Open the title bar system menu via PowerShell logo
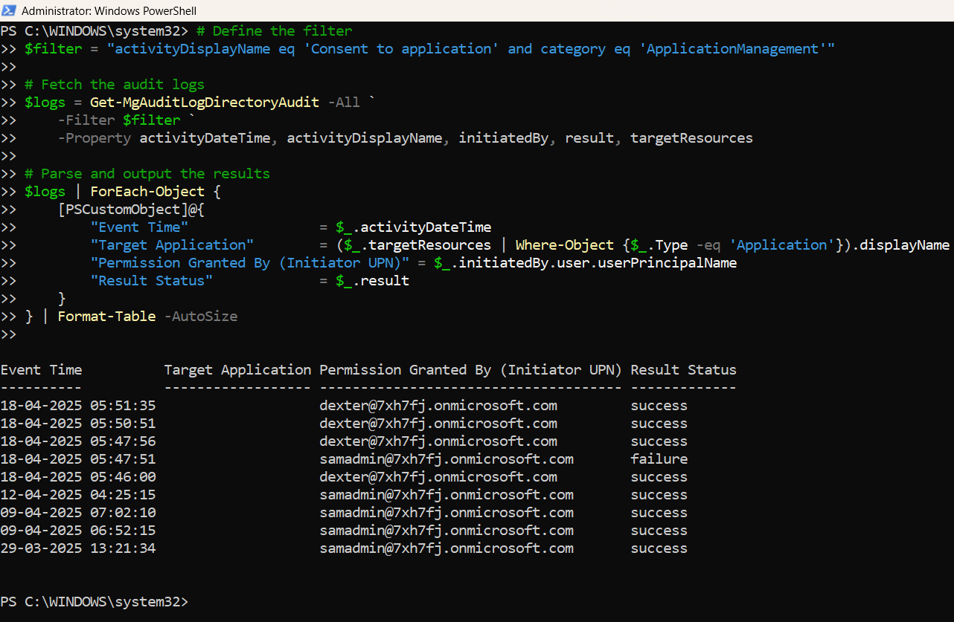 tap(10, 10)
